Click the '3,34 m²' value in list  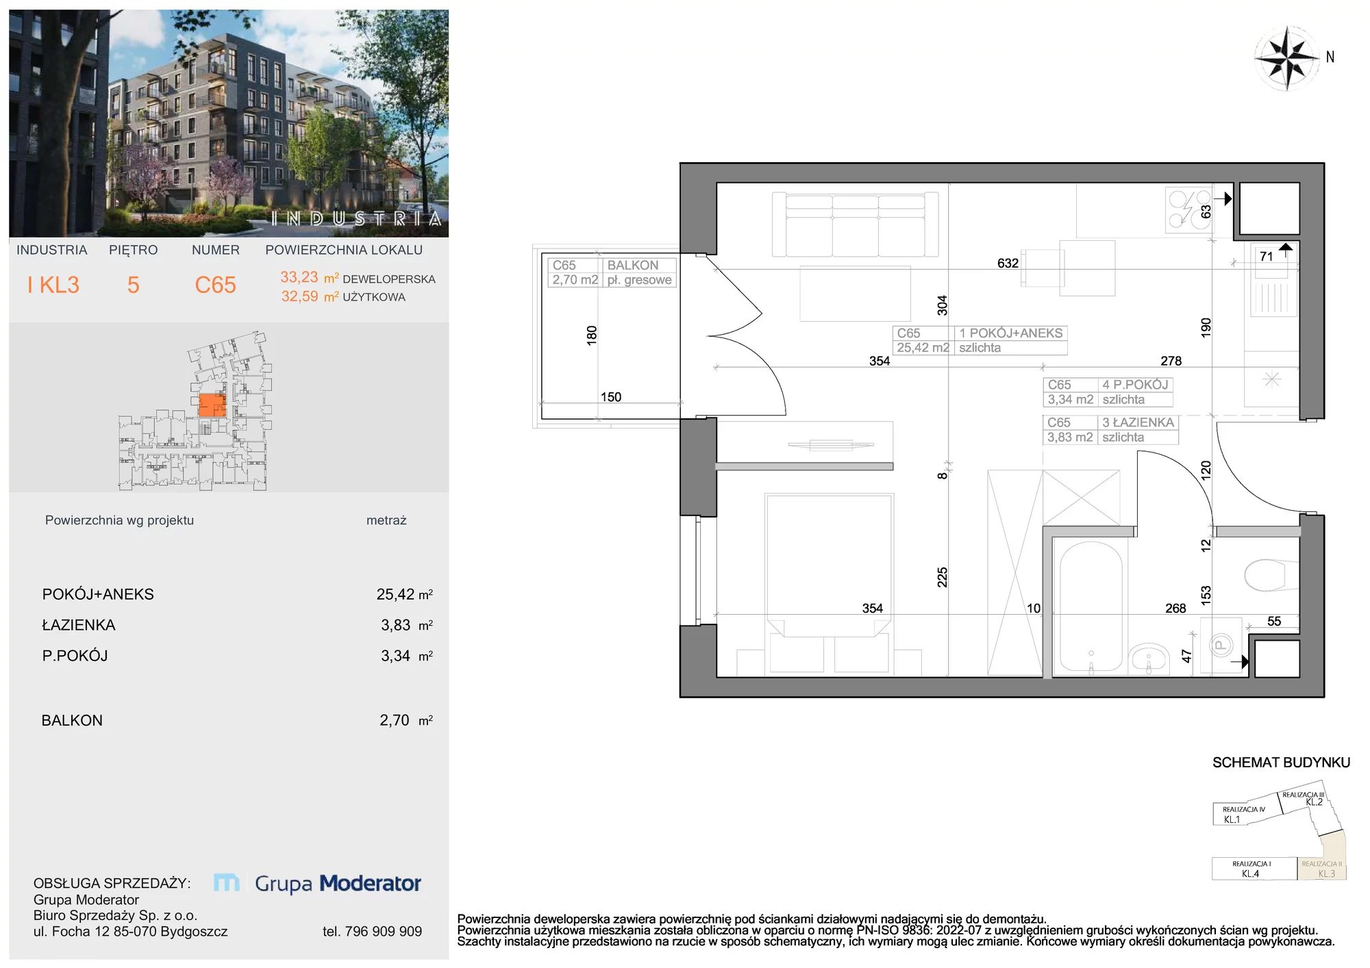click(x=407, y=656)
